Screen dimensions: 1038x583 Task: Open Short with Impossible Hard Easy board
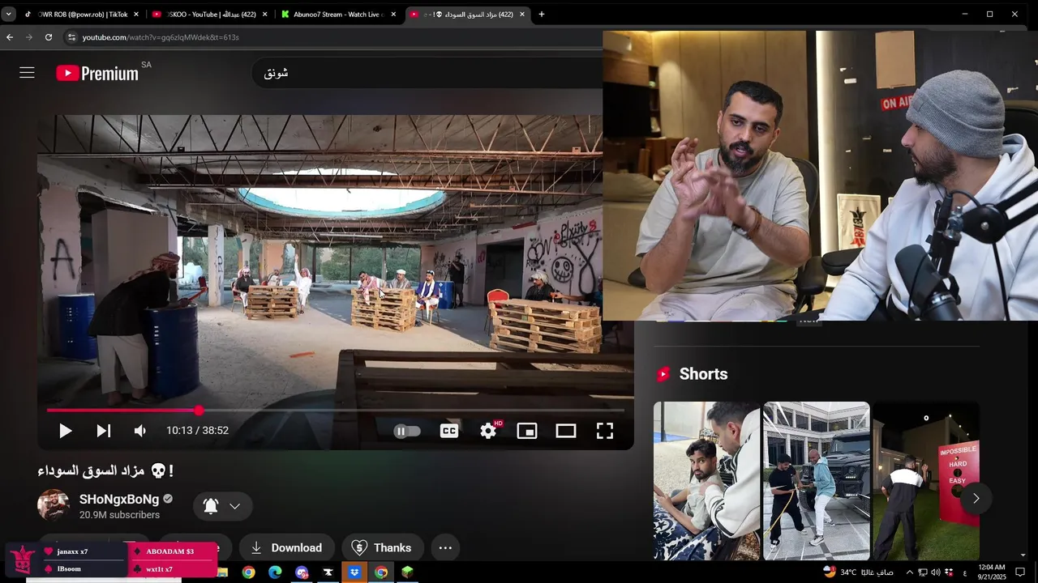(925, 481)
